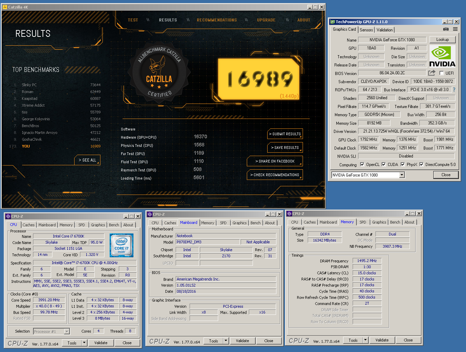Select Xtreme Addict benchmark entry
The height and width of the screenshot is (352, 466).
pos(57,105)
